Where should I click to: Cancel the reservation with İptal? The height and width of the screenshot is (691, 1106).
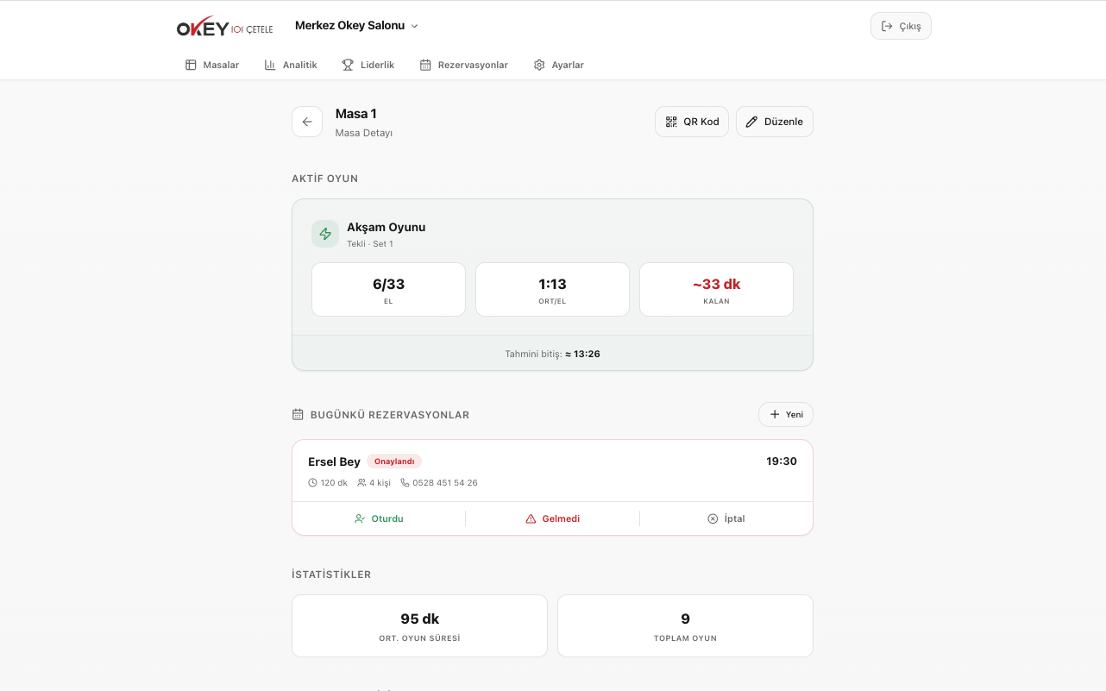coord(726,518)
